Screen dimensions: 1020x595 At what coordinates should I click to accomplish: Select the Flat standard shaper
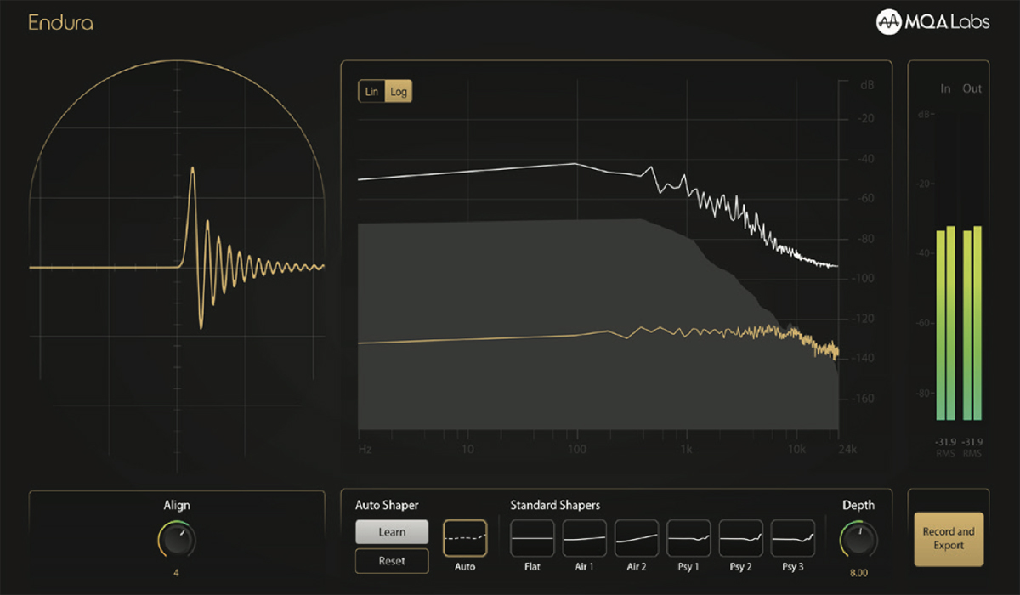coord(532,538)
